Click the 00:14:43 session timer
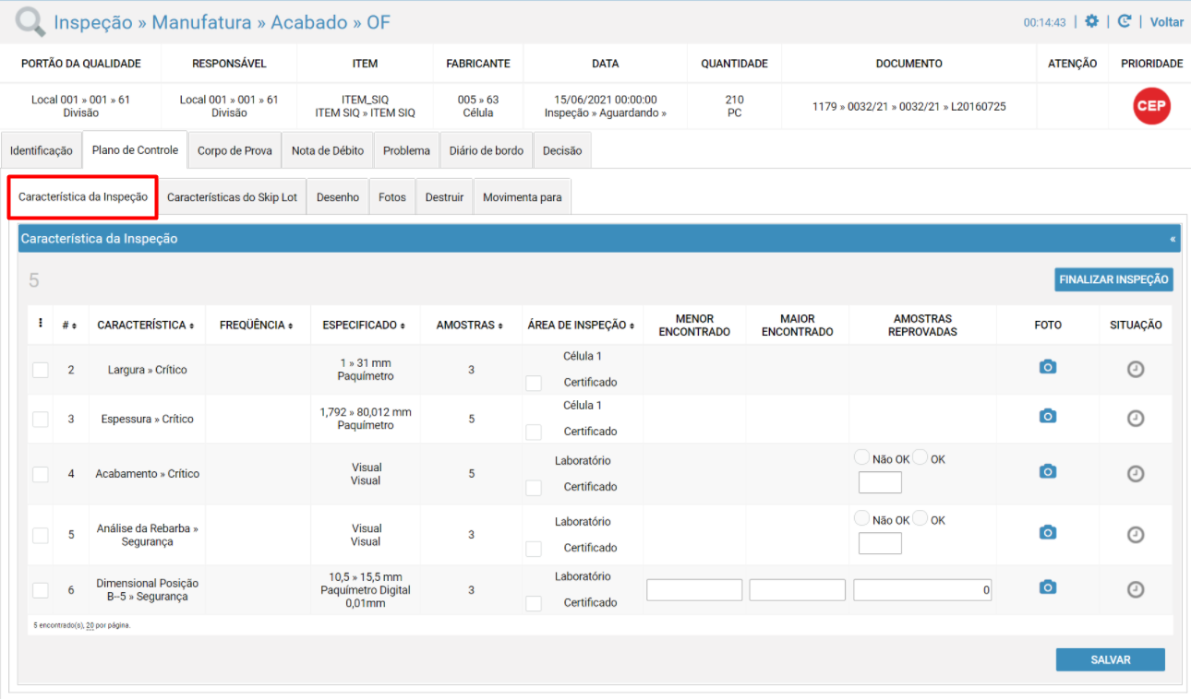The image size is (1191, 699). pyautogui.click(x=1044, y=23)
